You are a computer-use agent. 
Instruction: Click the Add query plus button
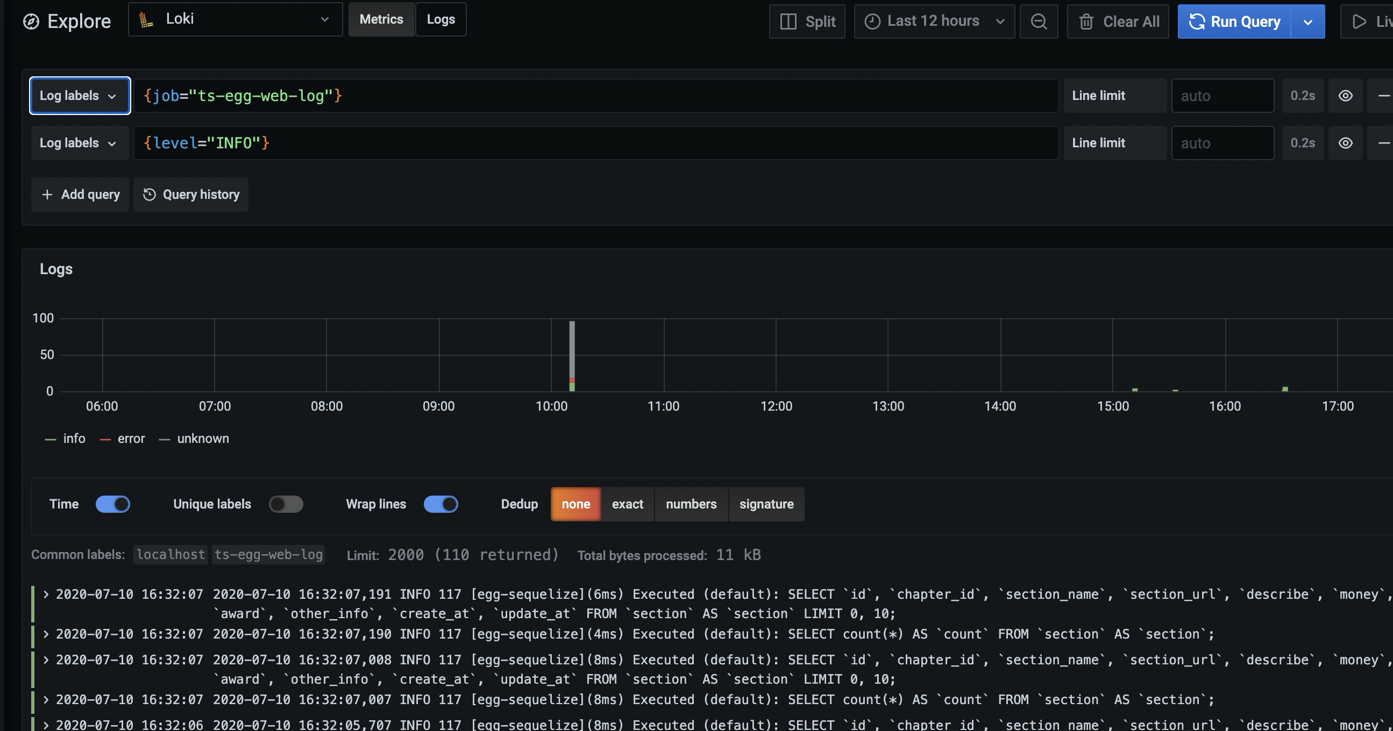pos(80,195)
